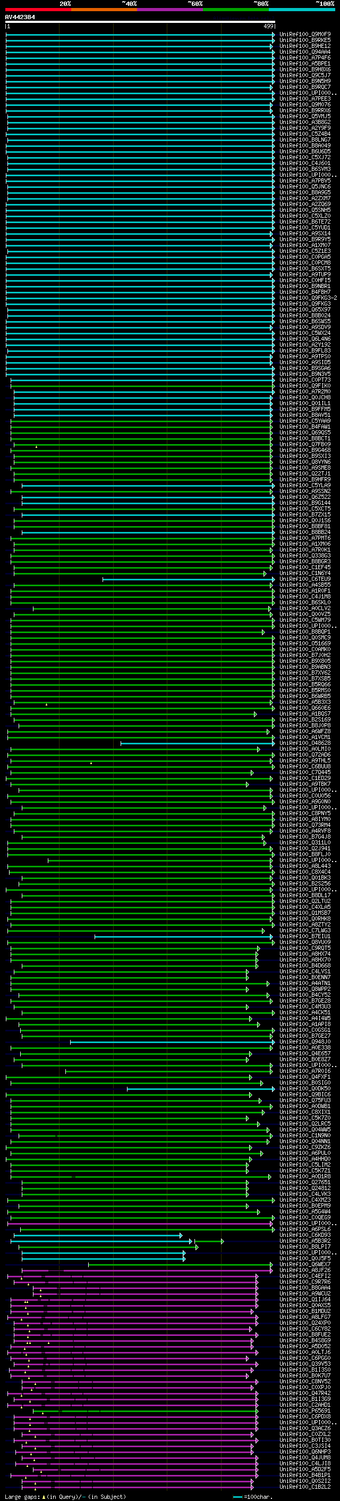Select the label UniRef100_A3B8G2
This screenshot has width=340, height=1501.
point(305,122)
